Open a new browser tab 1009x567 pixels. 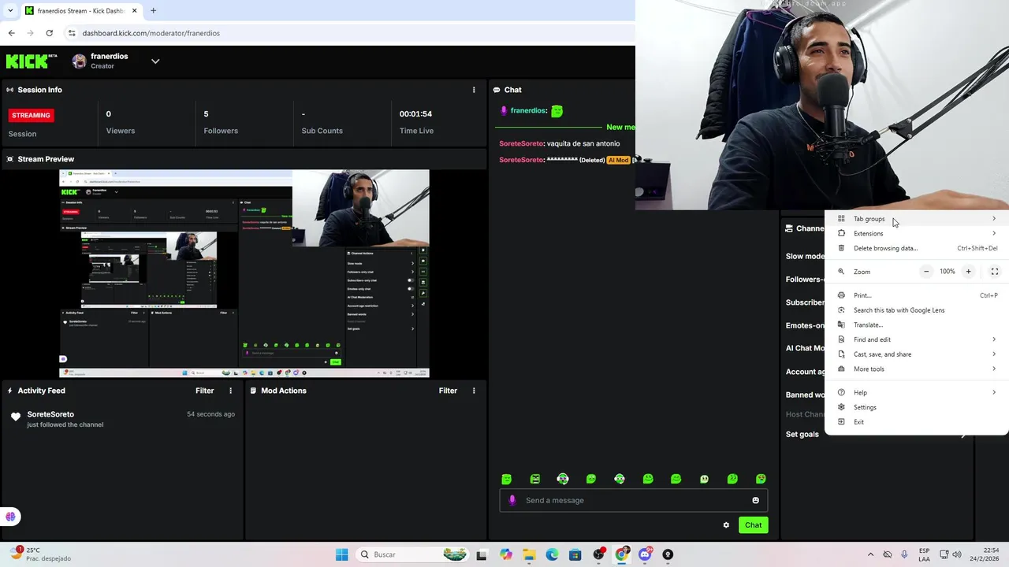pyautogui.click(x=153, y=10)
